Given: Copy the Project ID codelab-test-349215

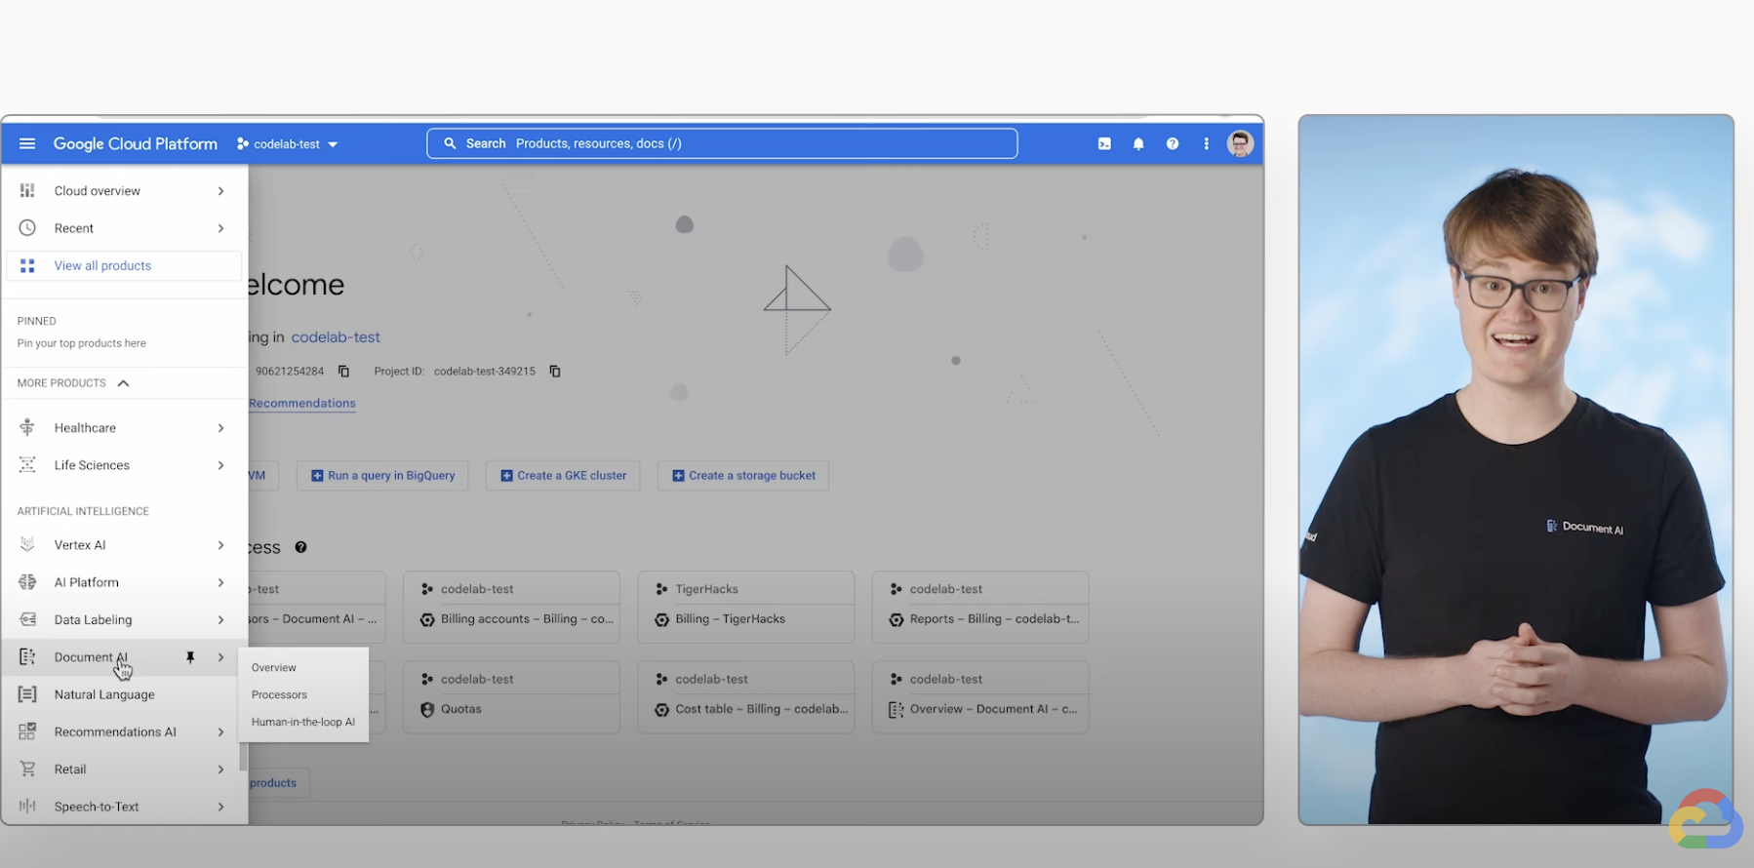Looking at the screenshot, I should pos(555,371).
